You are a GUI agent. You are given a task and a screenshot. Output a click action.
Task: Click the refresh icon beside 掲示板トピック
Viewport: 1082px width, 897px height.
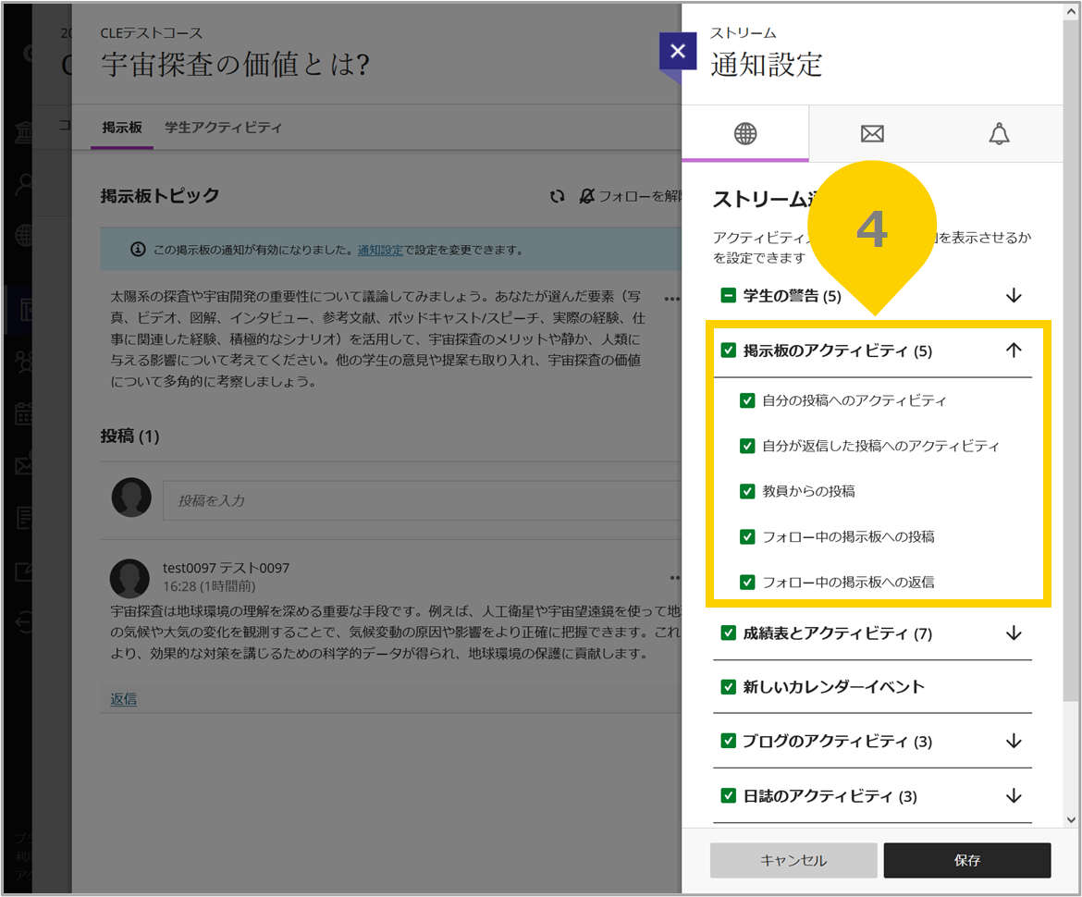(557, 197)
